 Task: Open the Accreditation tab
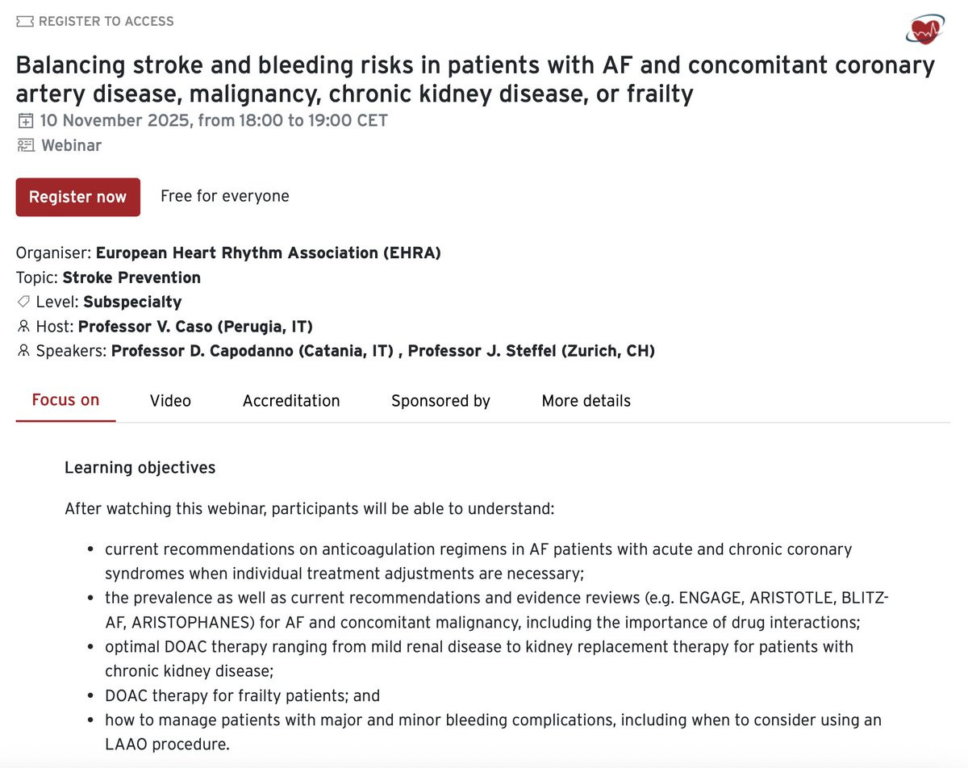[x=291, y=401]
